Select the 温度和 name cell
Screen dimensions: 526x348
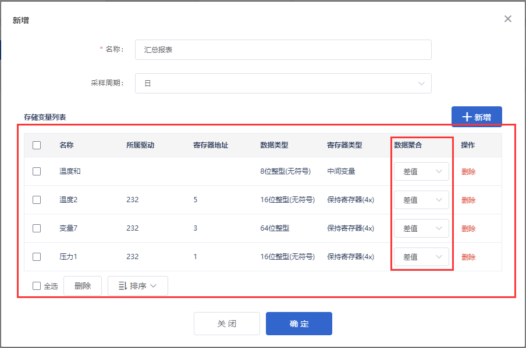click(70, 171)
